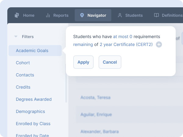Open the Students tab
The height and width of the screenshot is (137, 183).
pyautogui.click(x=130, y=15)
